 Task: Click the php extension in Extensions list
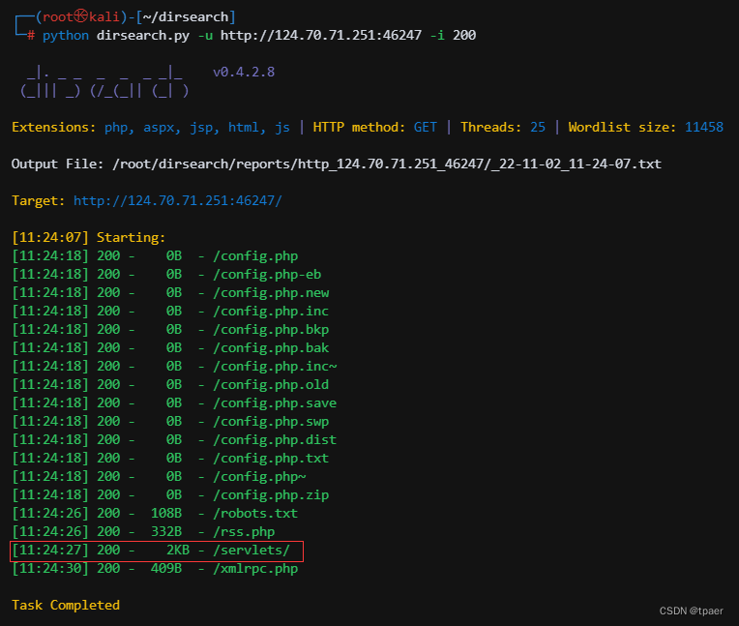[118, 128]
